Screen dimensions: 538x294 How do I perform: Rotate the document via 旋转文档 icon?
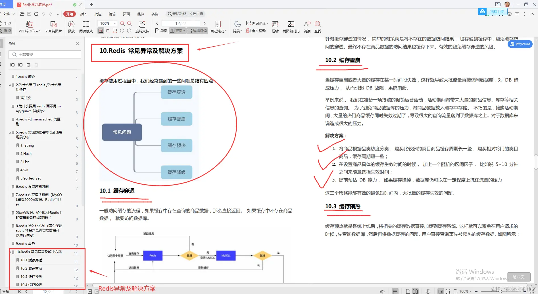tap(142, 26)
